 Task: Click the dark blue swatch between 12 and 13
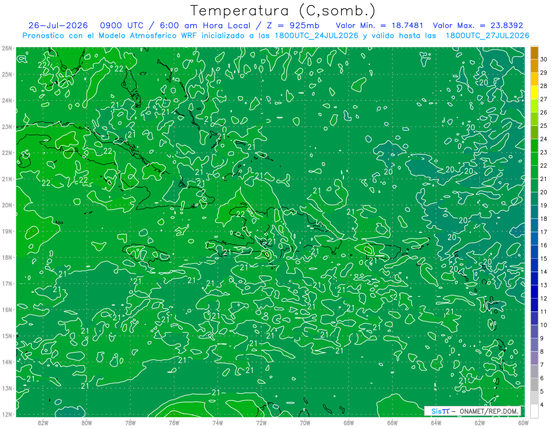pos(534,292)
